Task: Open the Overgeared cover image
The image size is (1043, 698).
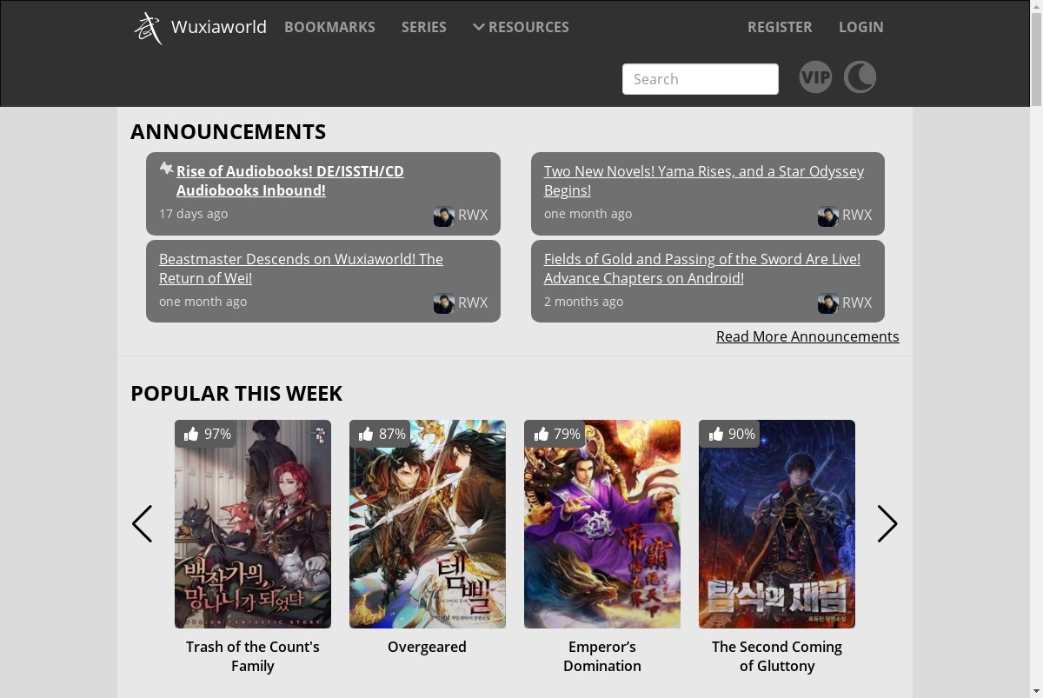Action: [428, 524]
